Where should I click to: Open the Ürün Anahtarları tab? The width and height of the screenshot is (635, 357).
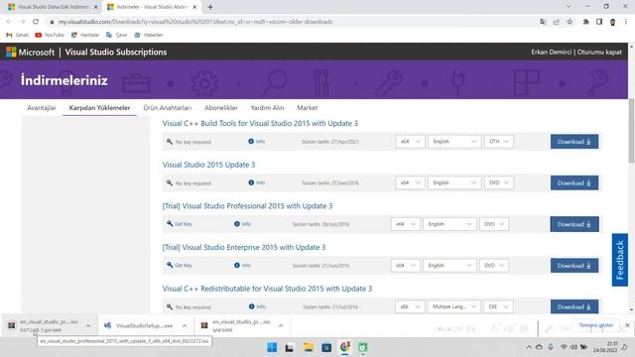tap(168, 108)
